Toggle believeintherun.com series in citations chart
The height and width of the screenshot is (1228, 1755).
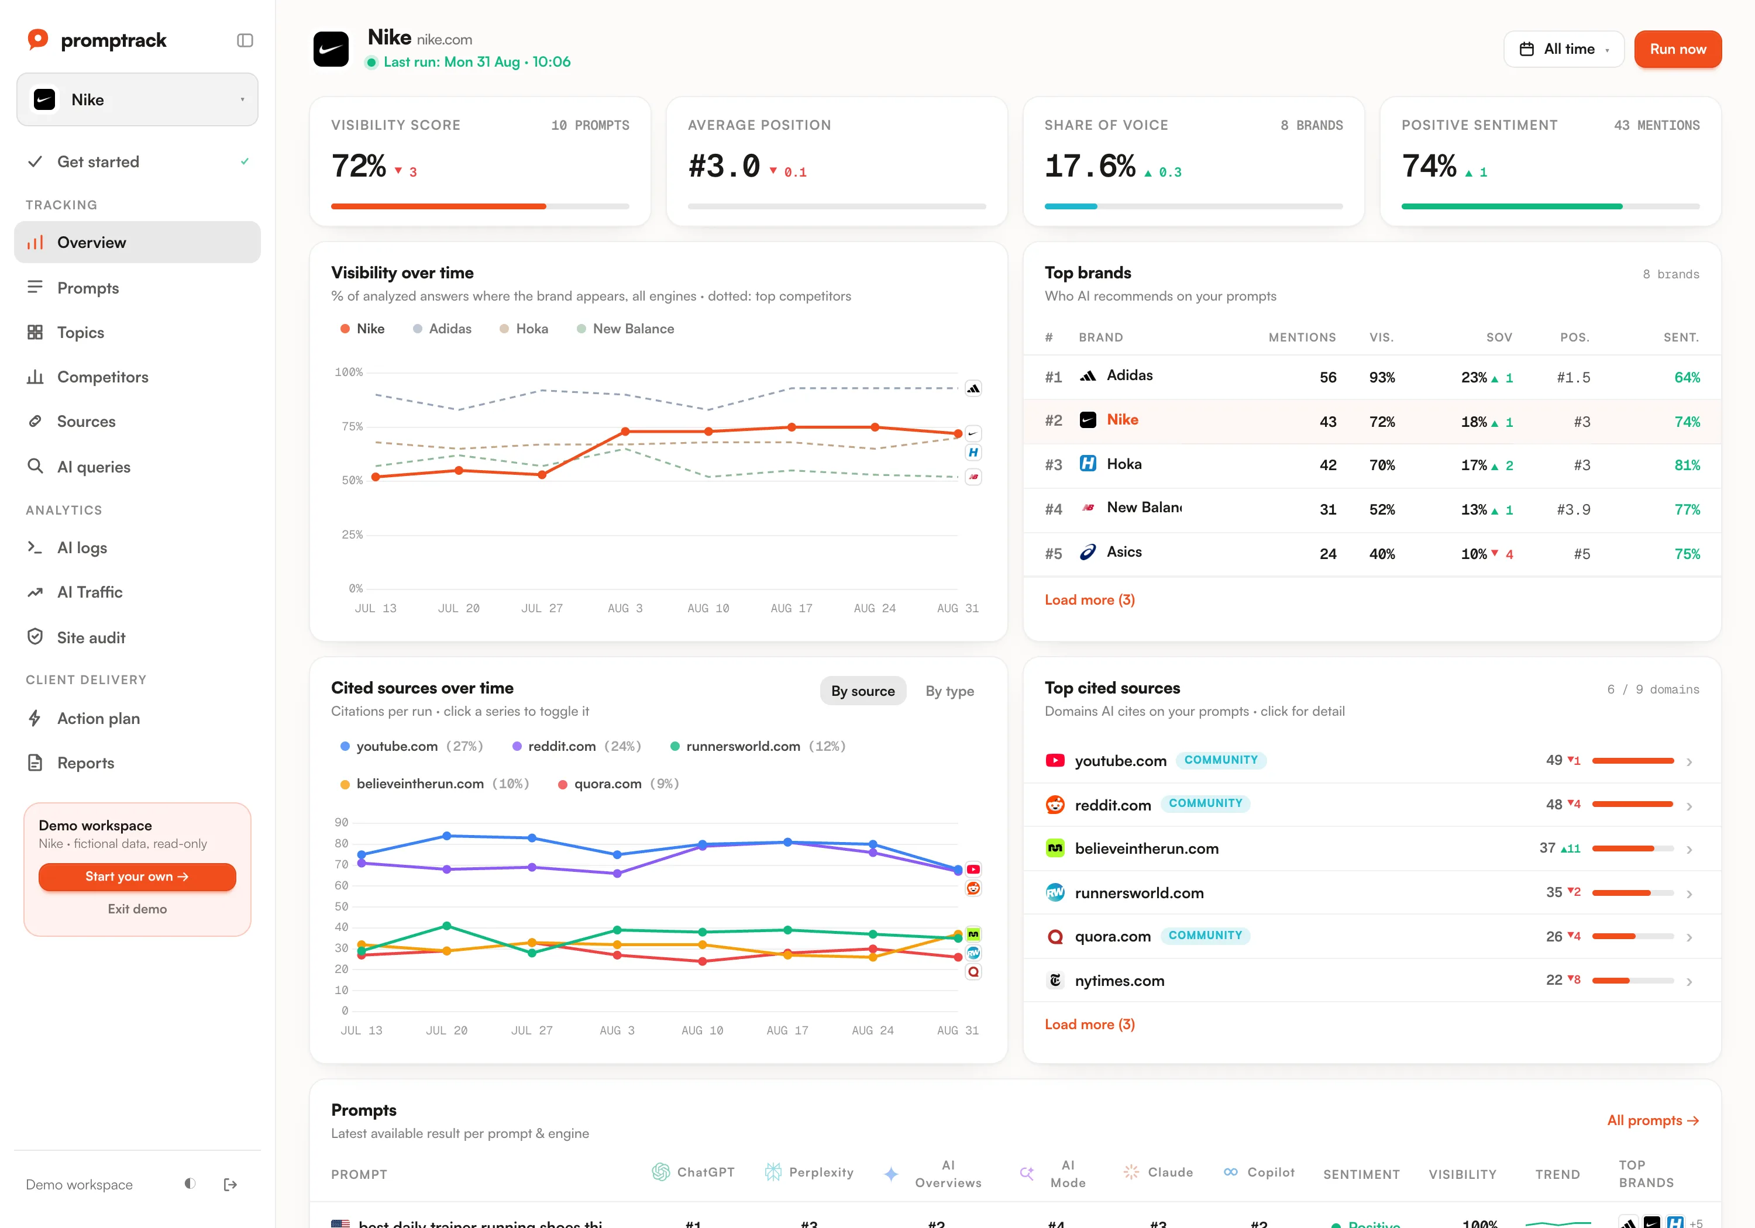click(x=434, y=784)
